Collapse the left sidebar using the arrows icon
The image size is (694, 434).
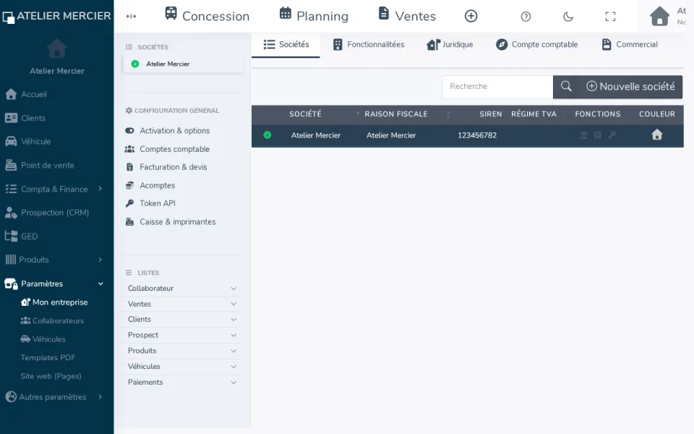pyautogui.click(x=131, y=17)
